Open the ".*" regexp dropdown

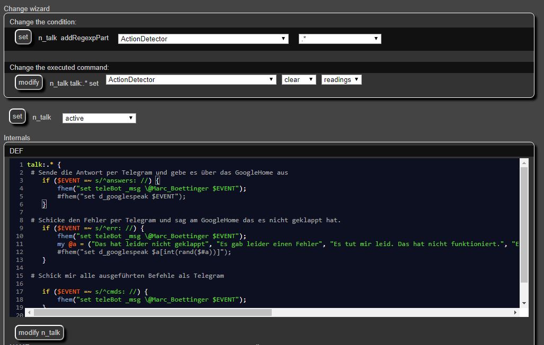coord(340,39)
